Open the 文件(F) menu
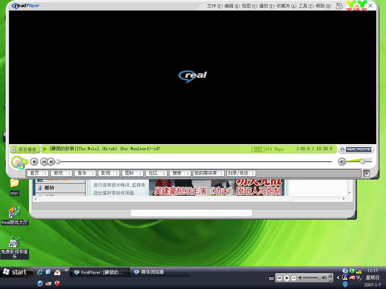 pos(214,6)
